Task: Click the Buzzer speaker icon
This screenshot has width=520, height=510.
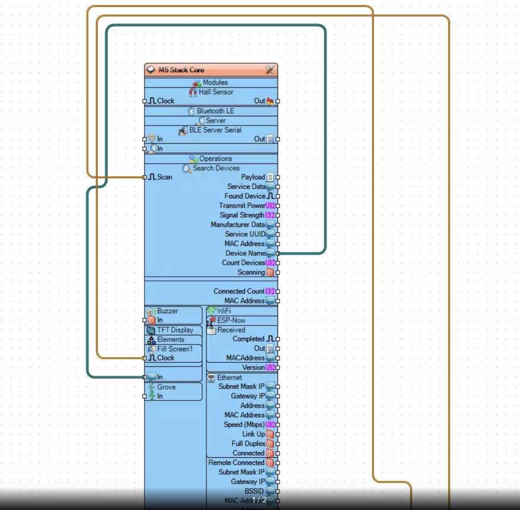Action: point(151,311)
